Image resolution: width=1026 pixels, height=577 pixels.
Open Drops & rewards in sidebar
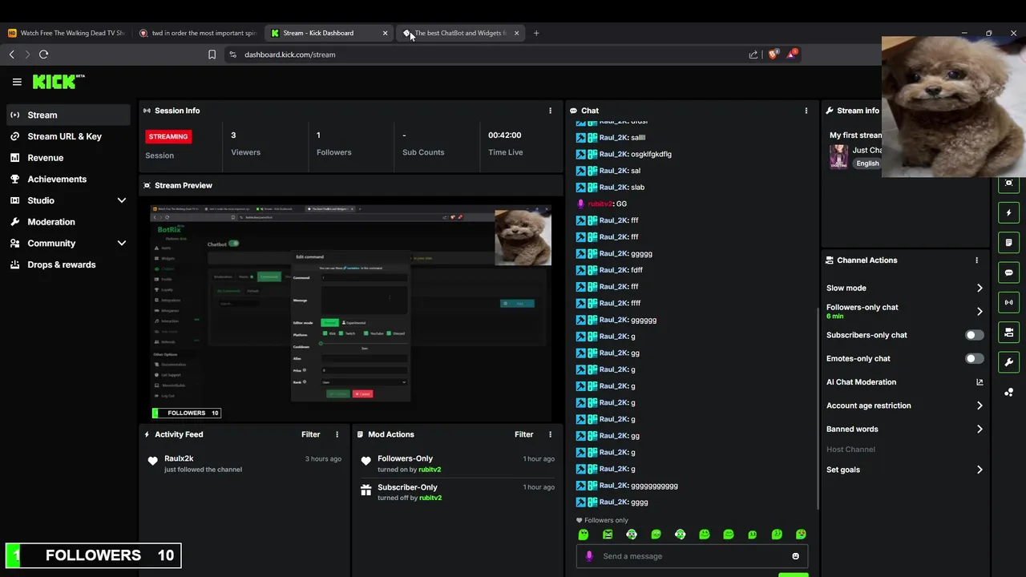68,264
